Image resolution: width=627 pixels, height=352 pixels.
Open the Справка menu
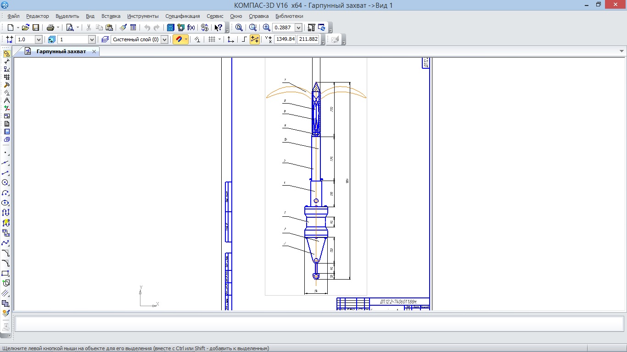point(259,16)
